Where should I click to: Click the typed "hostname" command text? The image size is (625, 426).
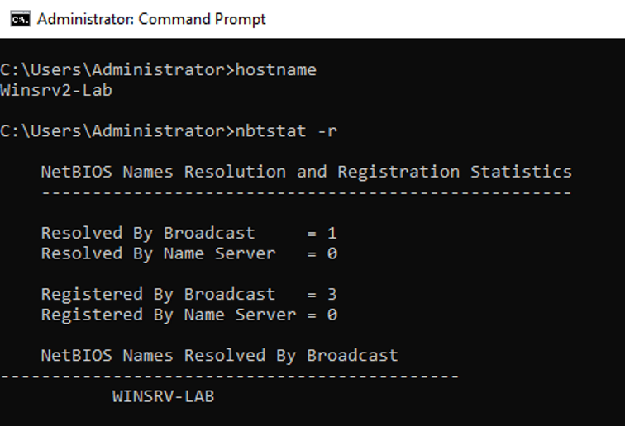point(276,70)
